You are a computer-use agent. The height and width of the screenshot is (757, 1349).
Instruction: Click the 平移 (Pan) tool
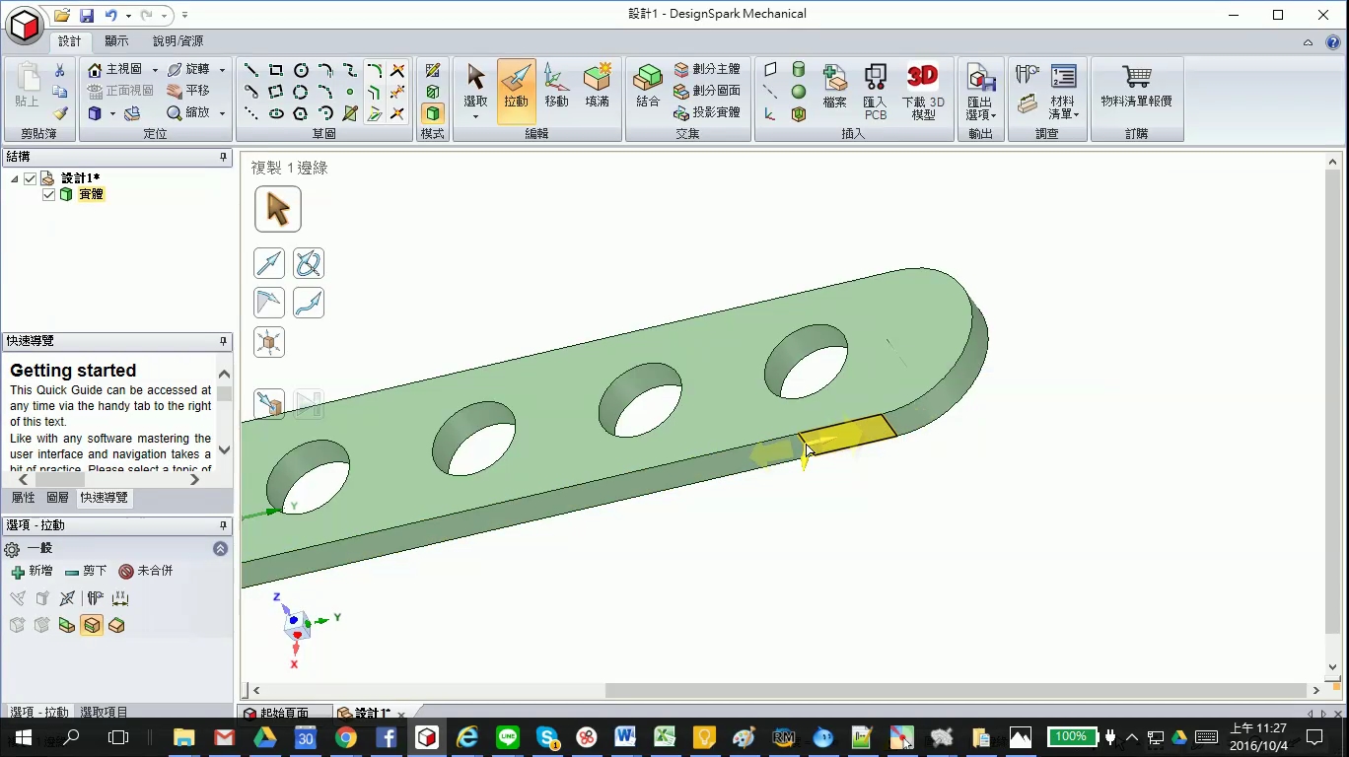[x=188, y=91]
